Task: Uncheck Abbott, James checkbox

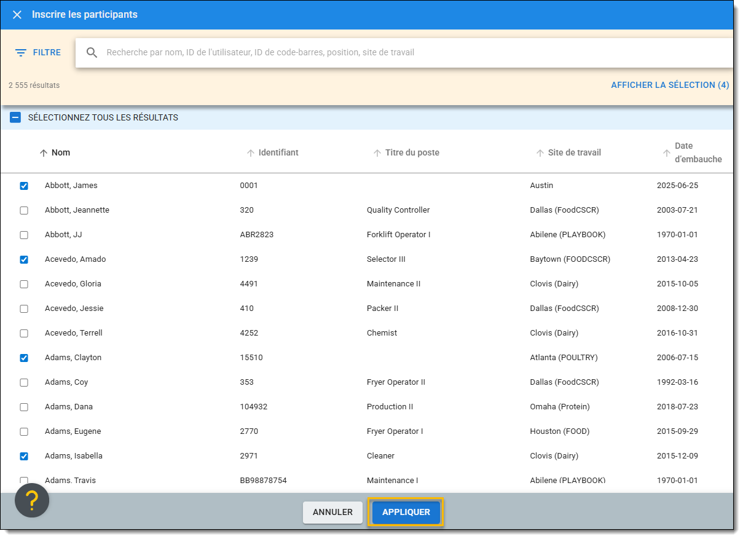Action: click(24, 186)
